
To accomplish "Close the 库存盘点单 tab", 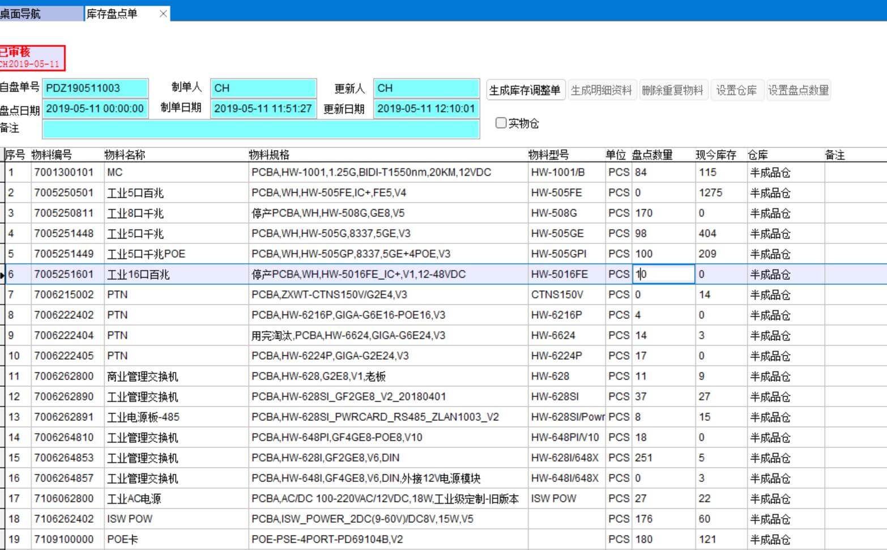I will (x=163, y=14).
